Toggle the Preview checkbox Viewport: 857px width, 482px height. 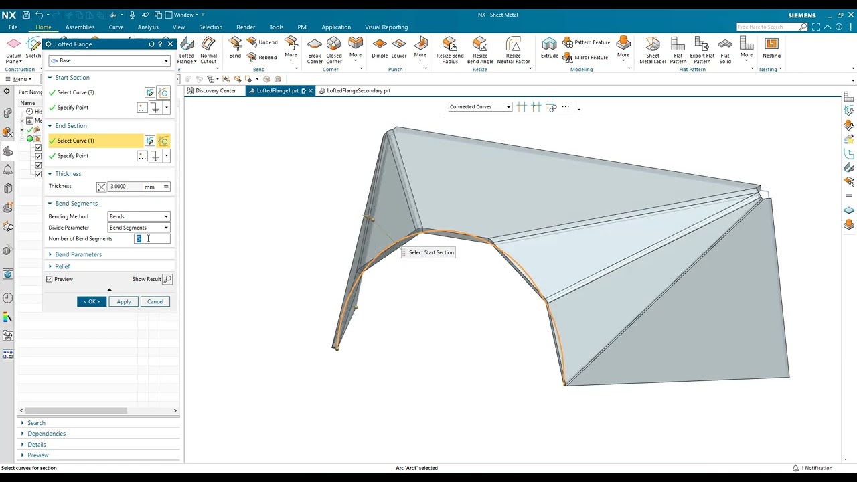50,279
